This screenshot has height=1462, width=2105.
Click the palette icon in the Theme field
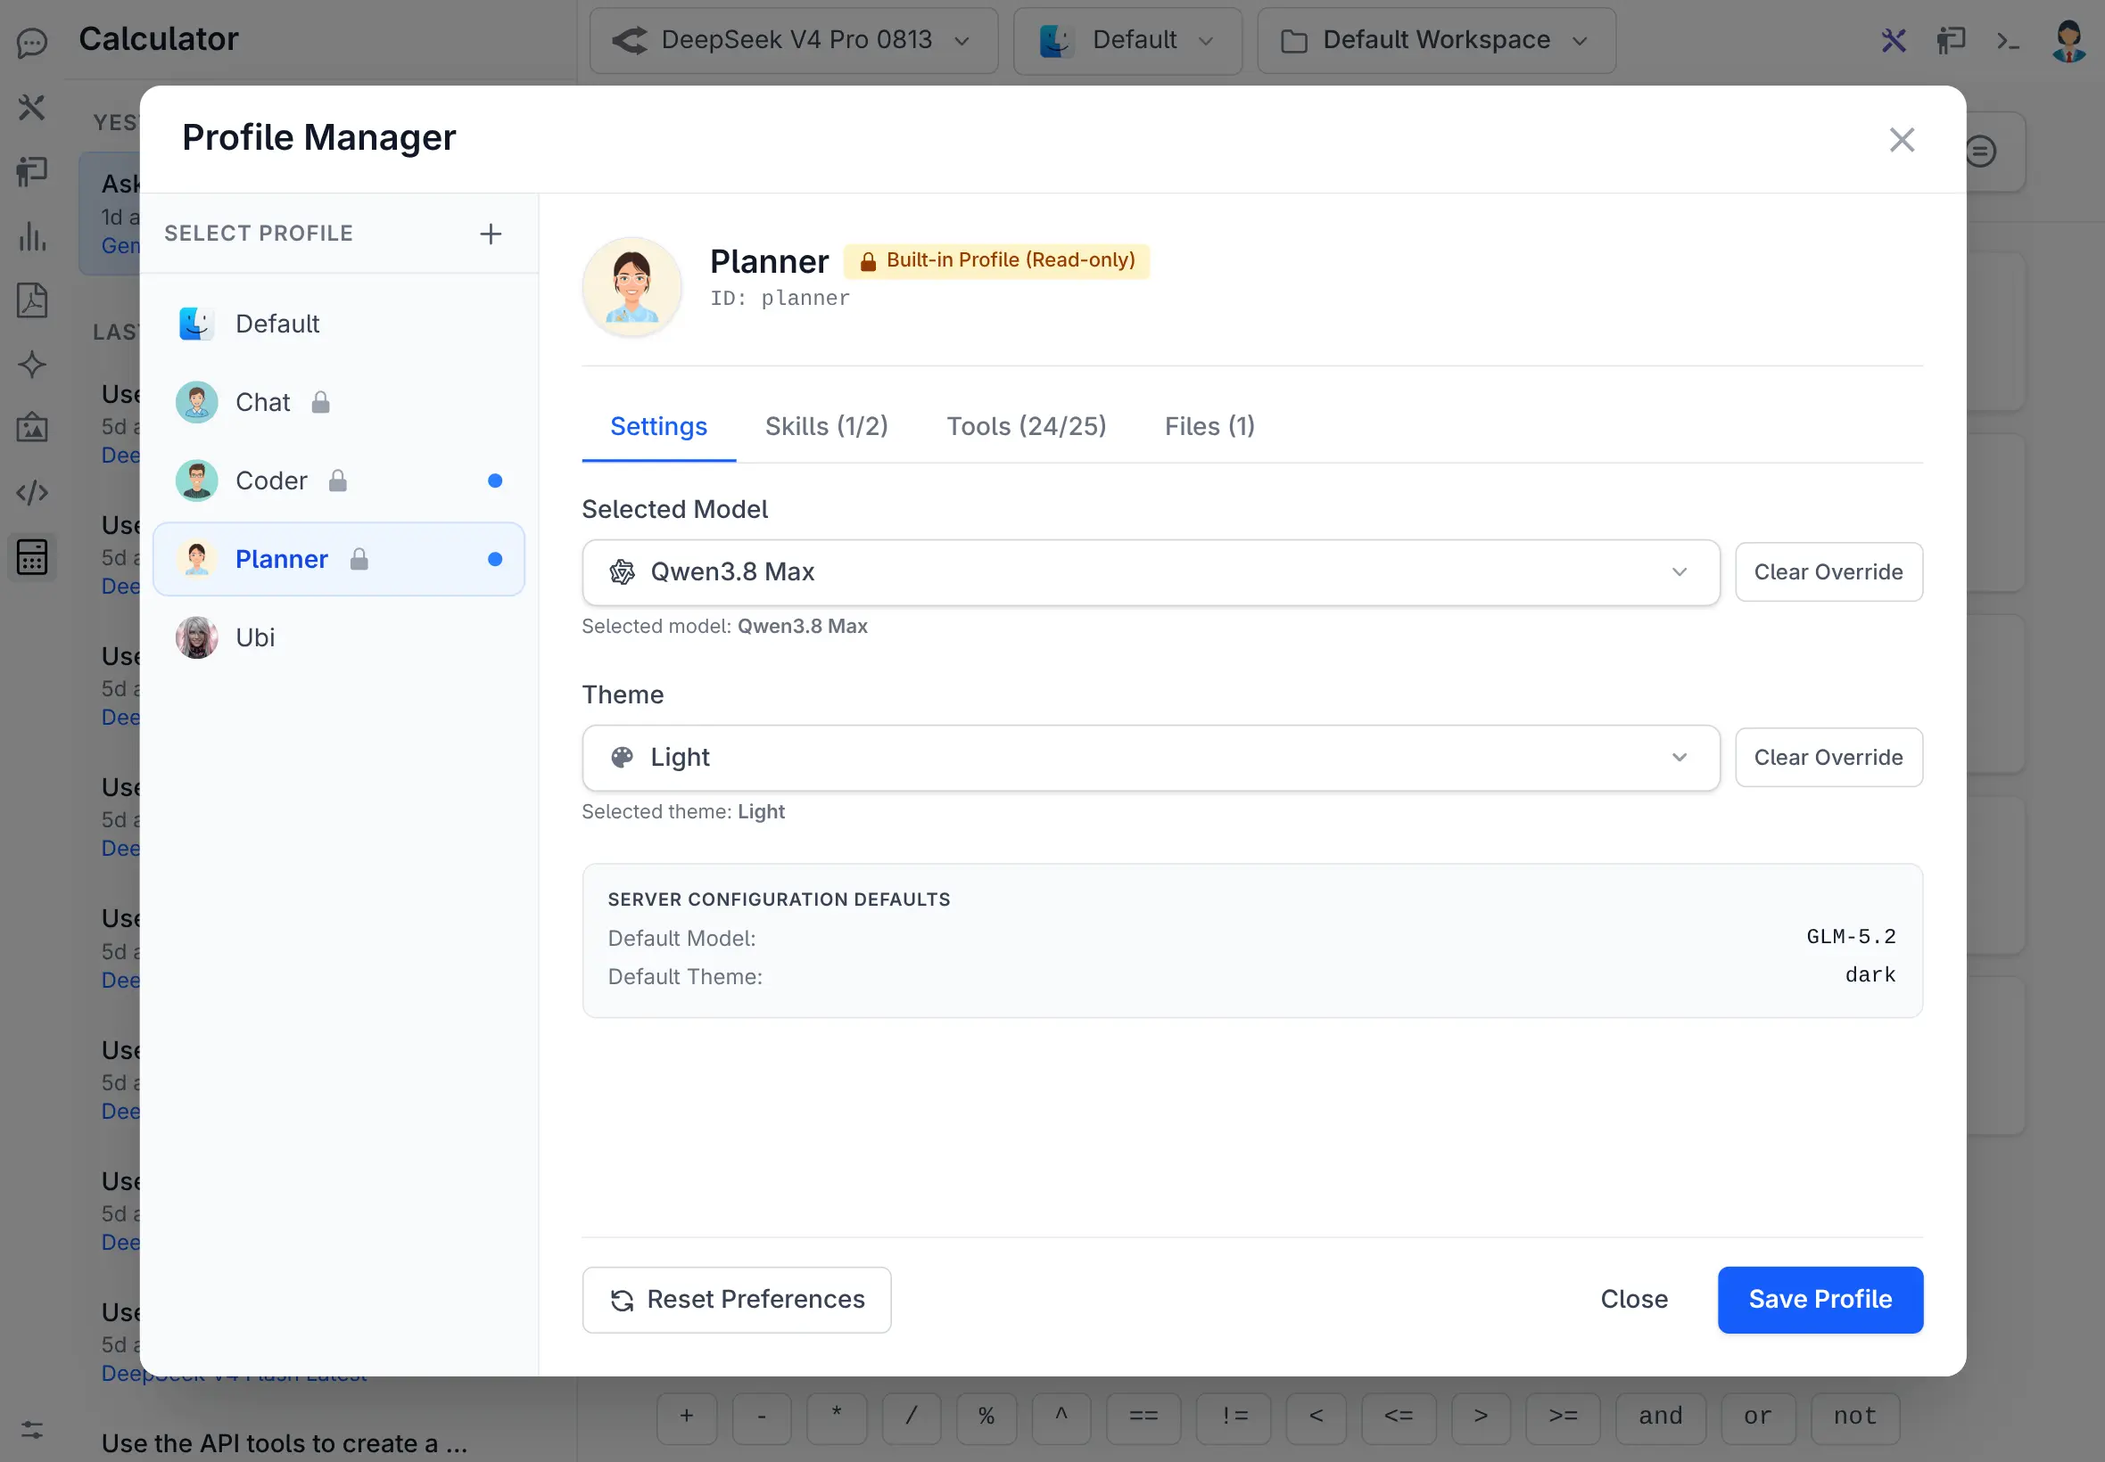point(623,758)
